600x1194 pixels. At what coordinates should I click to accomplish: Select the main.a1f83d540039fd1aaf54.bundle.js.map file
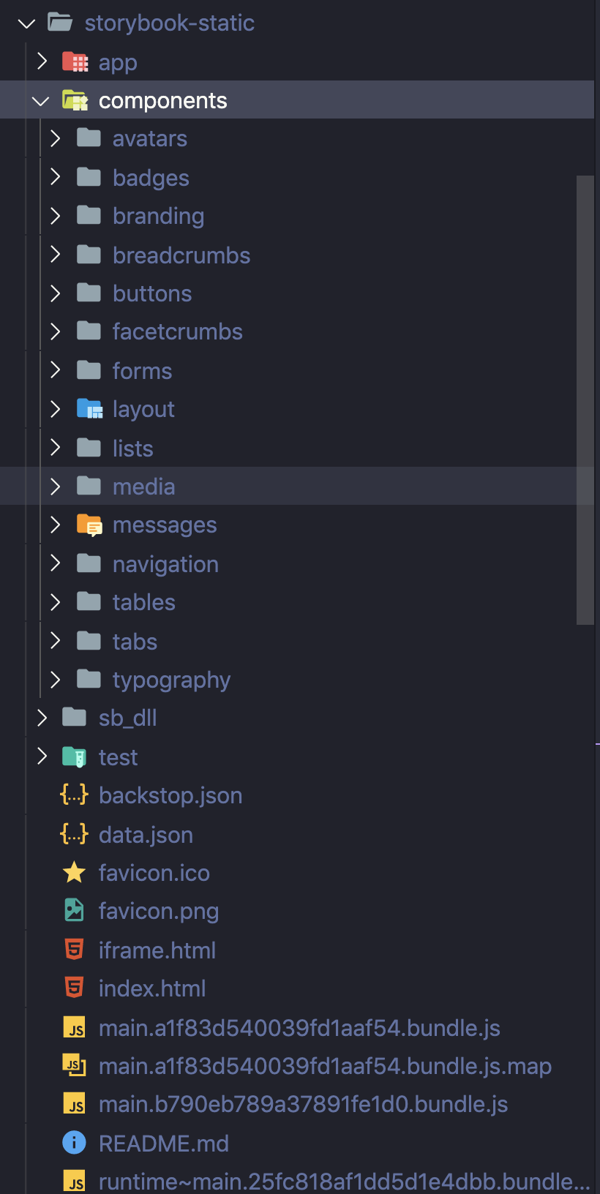[325, 1066]
